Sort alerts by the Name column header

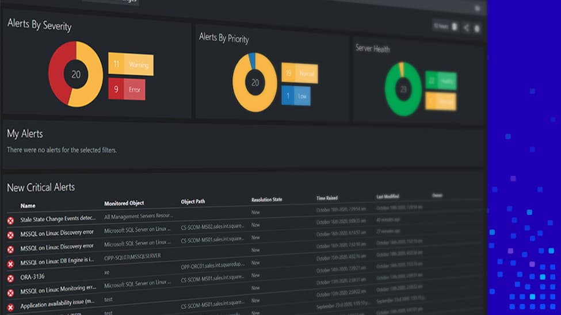[x=28, y=205]
